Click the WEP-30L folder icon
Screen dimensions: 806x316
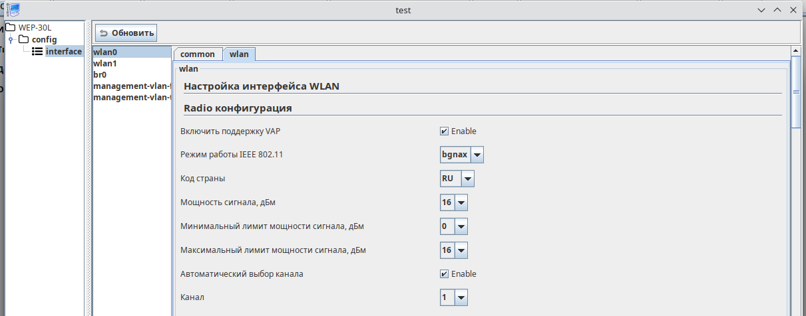[10, 28]
